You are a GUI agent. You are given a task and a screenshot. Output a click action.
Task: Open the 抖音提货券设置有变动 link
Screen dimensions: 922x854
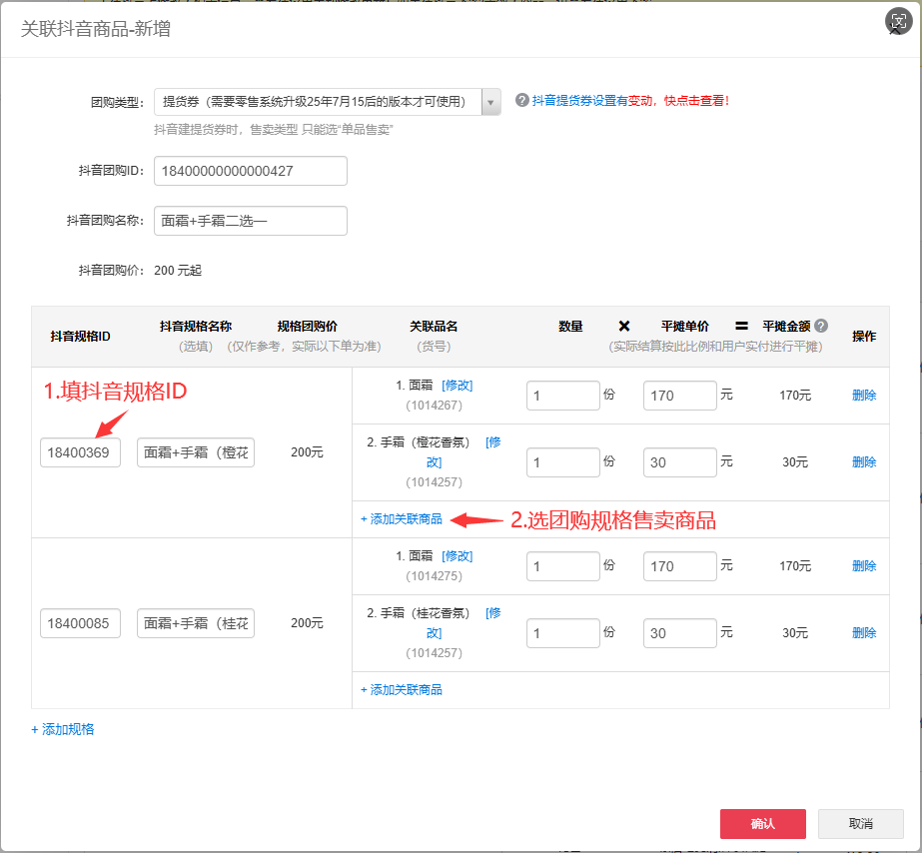tap(630, 101)
